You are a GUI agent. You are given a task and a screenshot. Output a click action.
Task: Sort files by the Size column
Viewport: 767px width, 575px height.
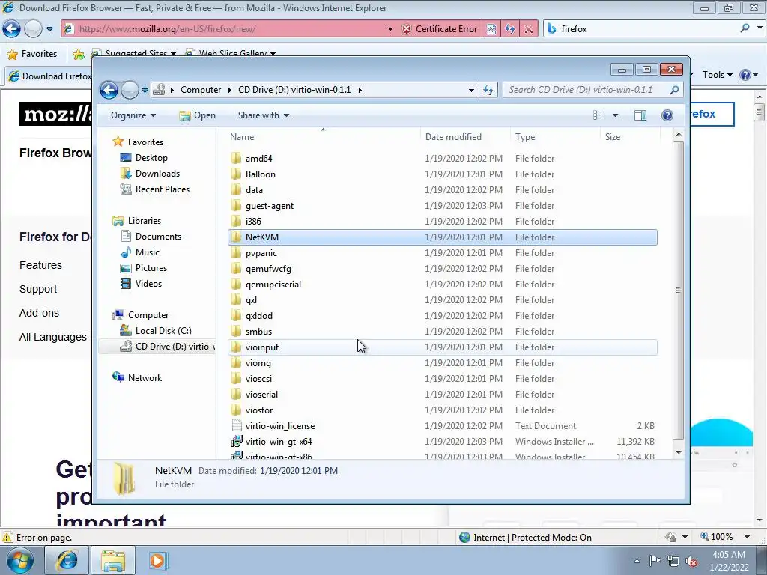(613, 137)
